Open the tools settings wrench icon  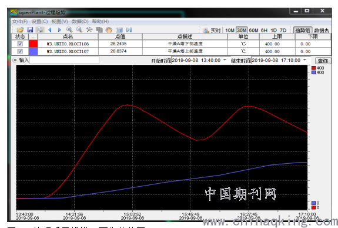89,30
